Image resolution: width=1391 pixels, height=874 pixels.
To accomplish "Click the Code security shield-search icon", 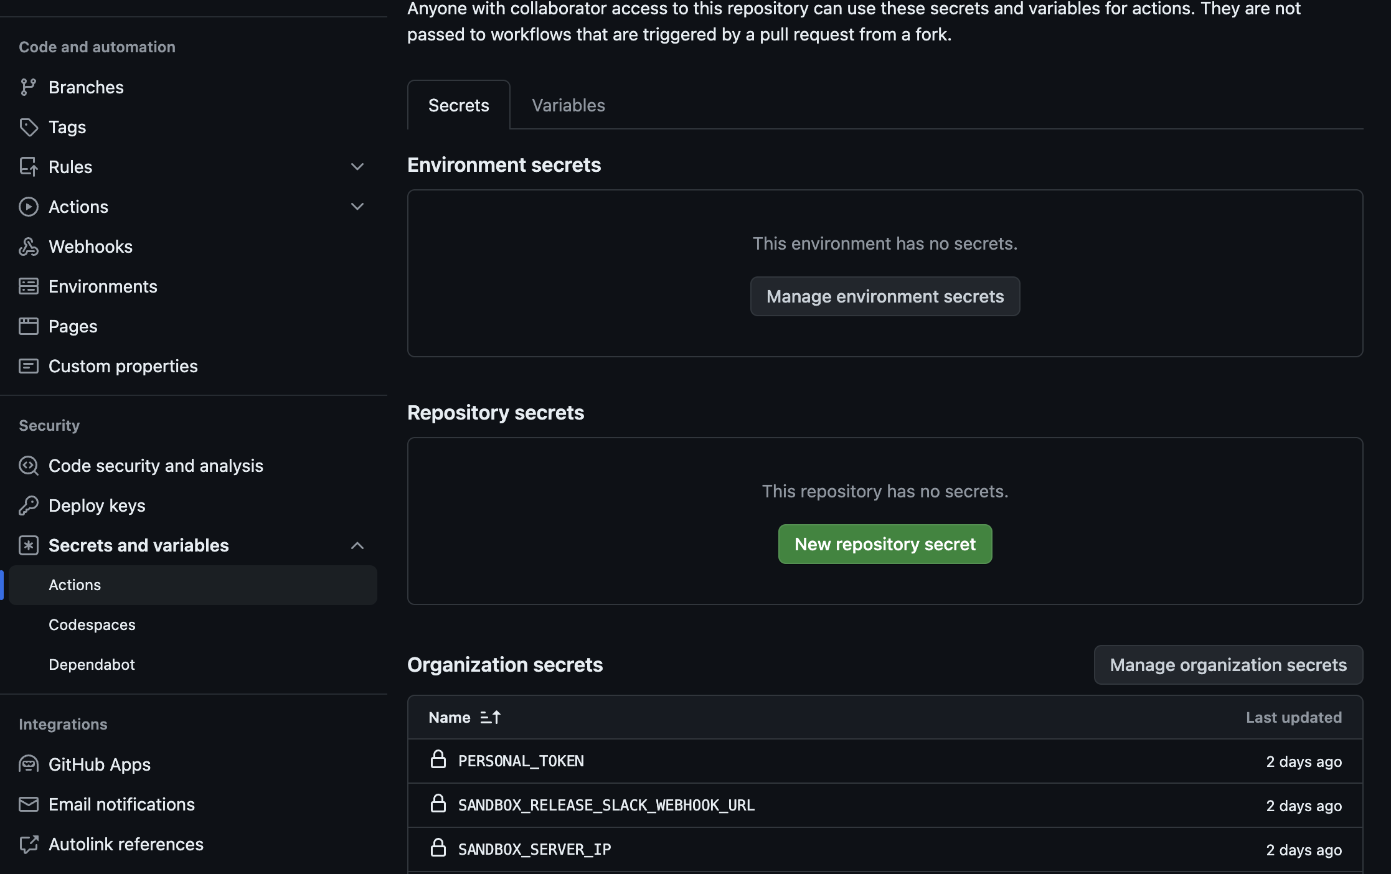I will 28,466.
